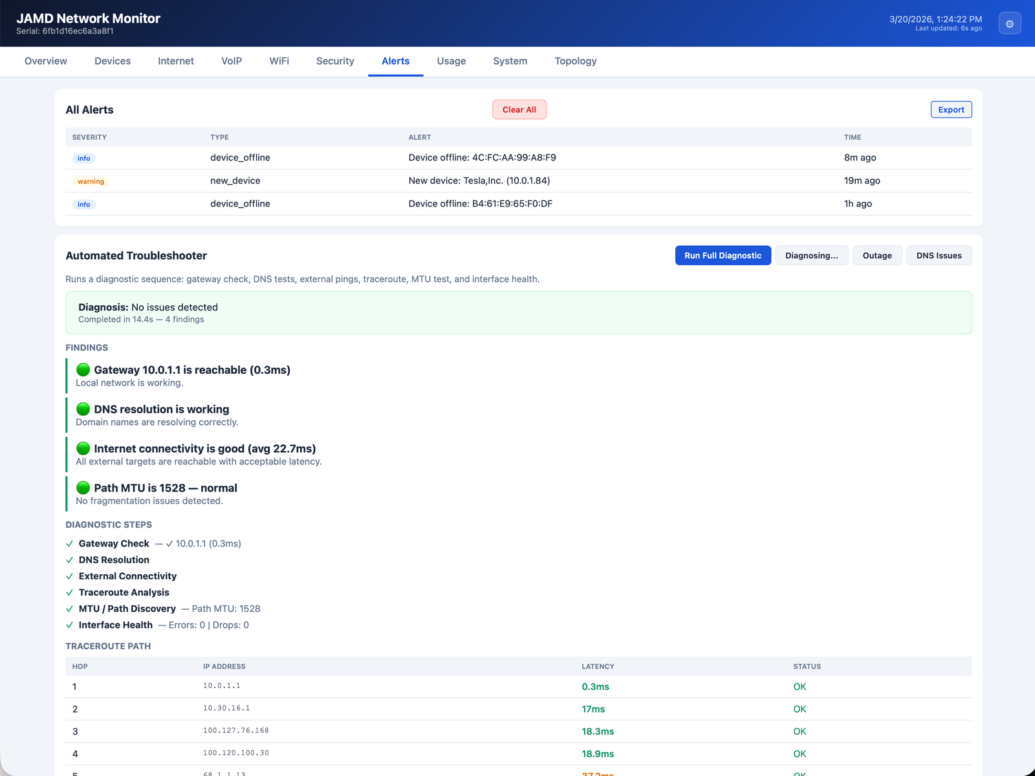The width and height of the screenshot is (1035, 776).
Task: Switch to the Devices tab
Action: pyautogui.click(x=112, y=61)
